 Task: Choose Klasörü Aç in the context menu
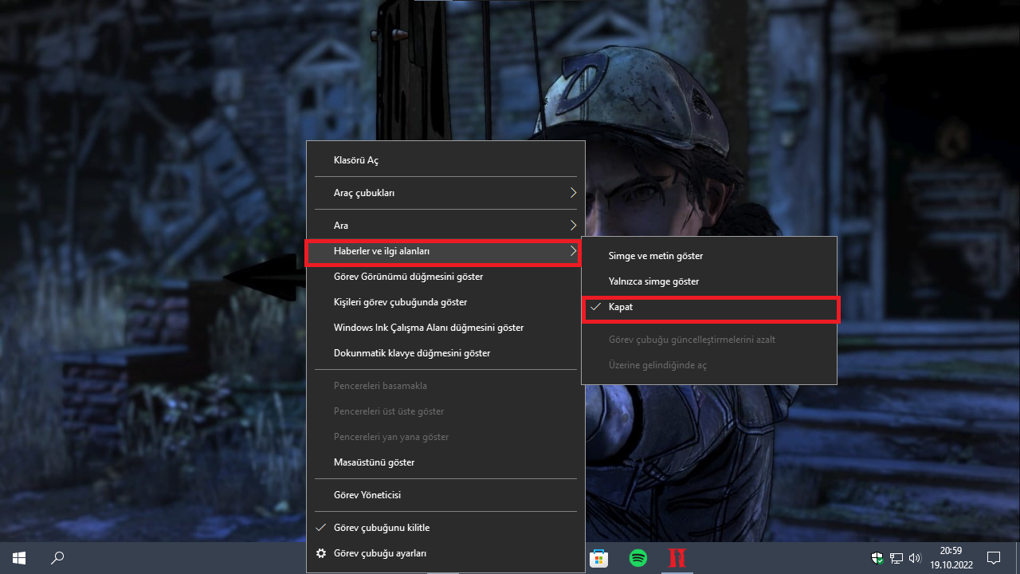(445, 160)
